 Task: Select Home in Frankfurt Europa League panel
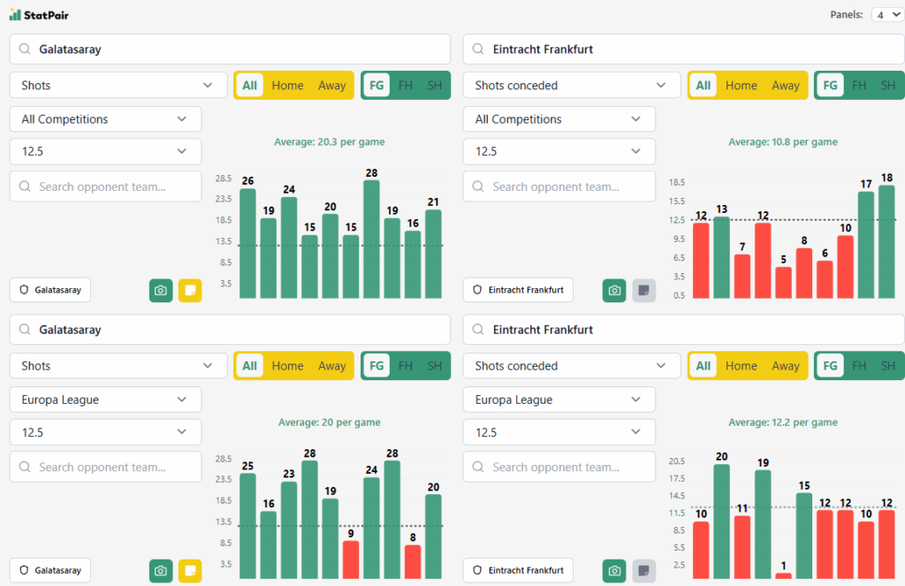(741, 366)
